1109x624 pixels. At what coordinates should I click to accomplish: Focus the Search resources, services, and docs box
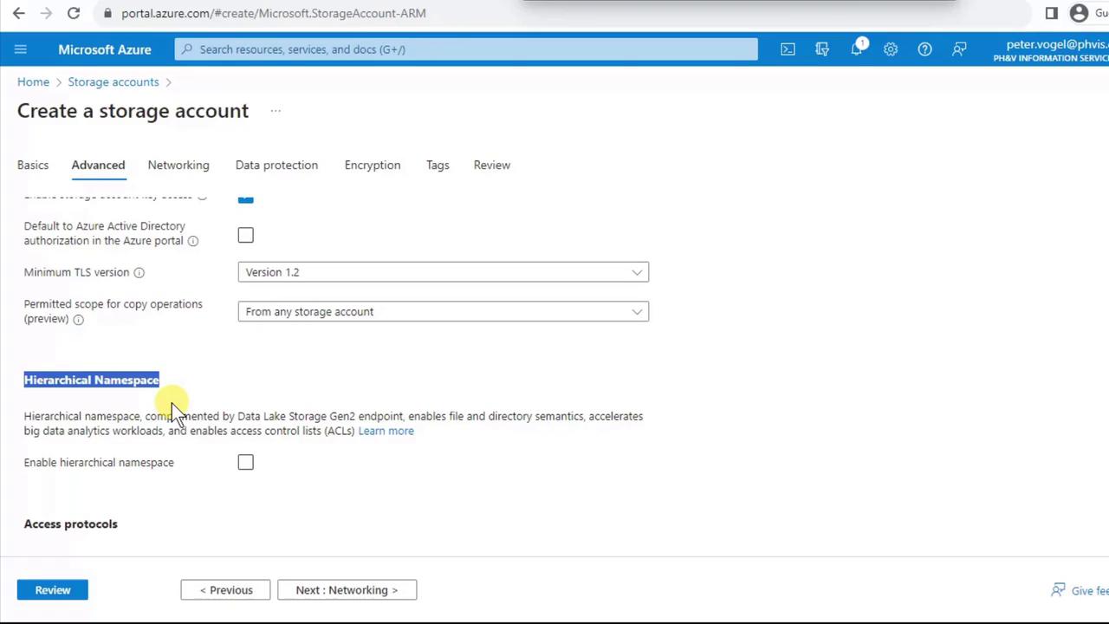[x=466, y=49]
